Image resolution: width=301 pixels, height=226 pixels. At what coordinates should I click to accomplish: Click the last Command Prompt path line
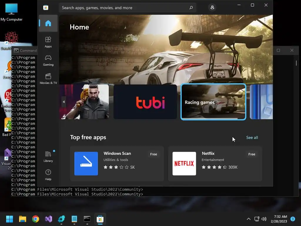pyautogui.click(x=77, y=194)
